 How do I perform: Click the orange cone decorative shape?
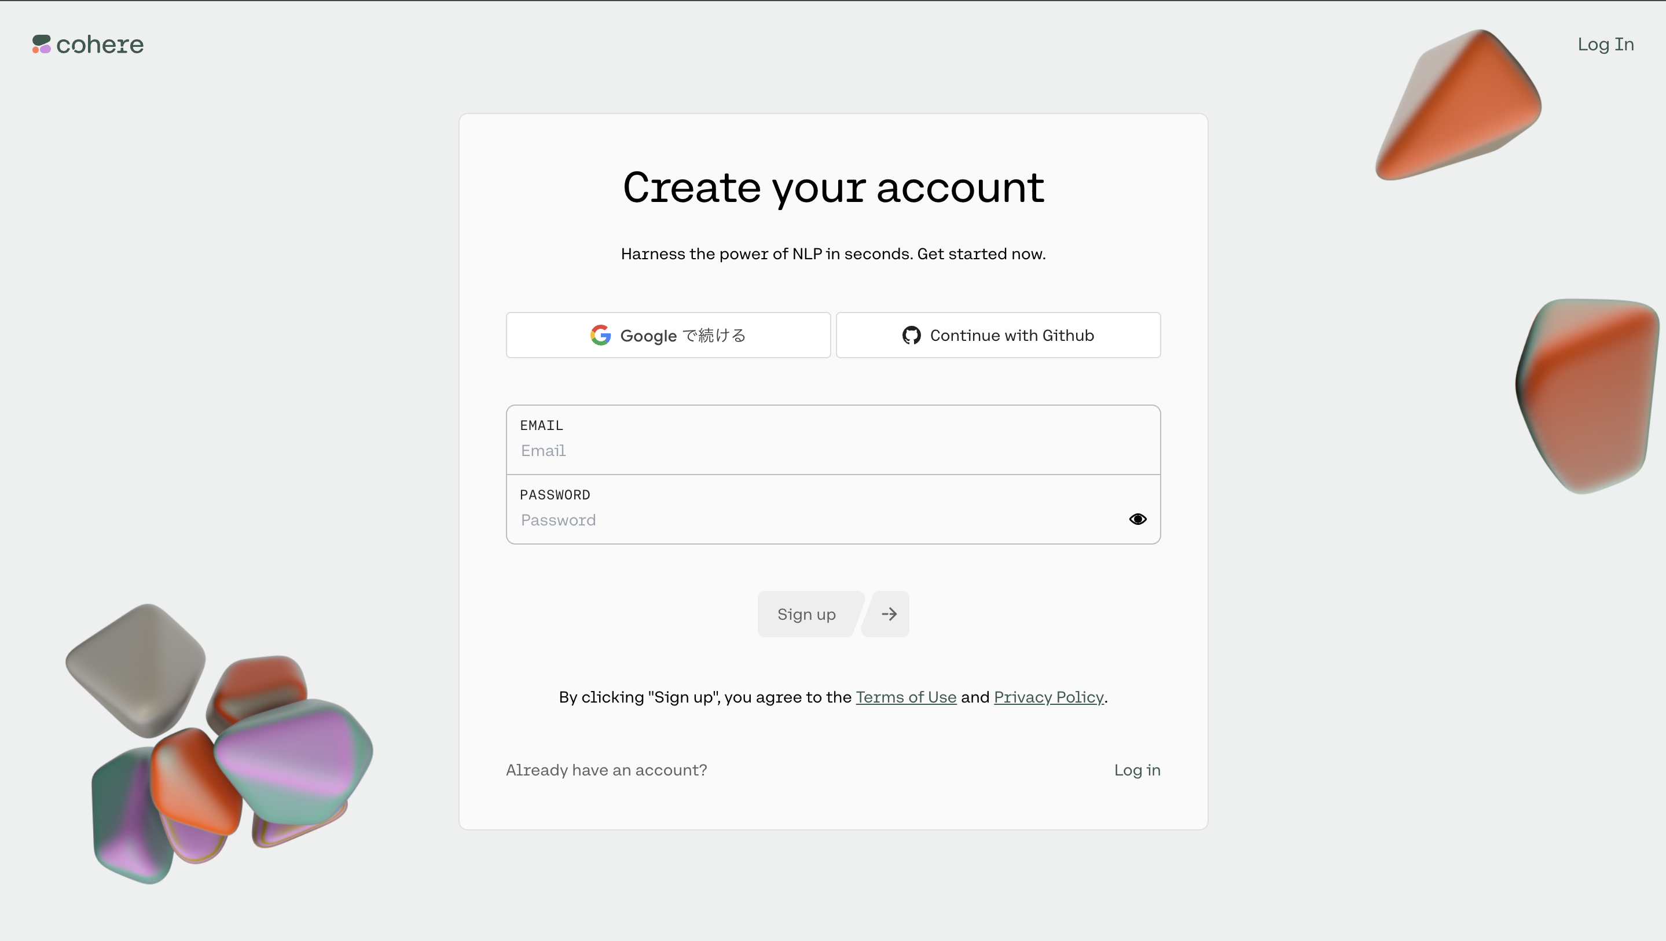click(1458, 104)
